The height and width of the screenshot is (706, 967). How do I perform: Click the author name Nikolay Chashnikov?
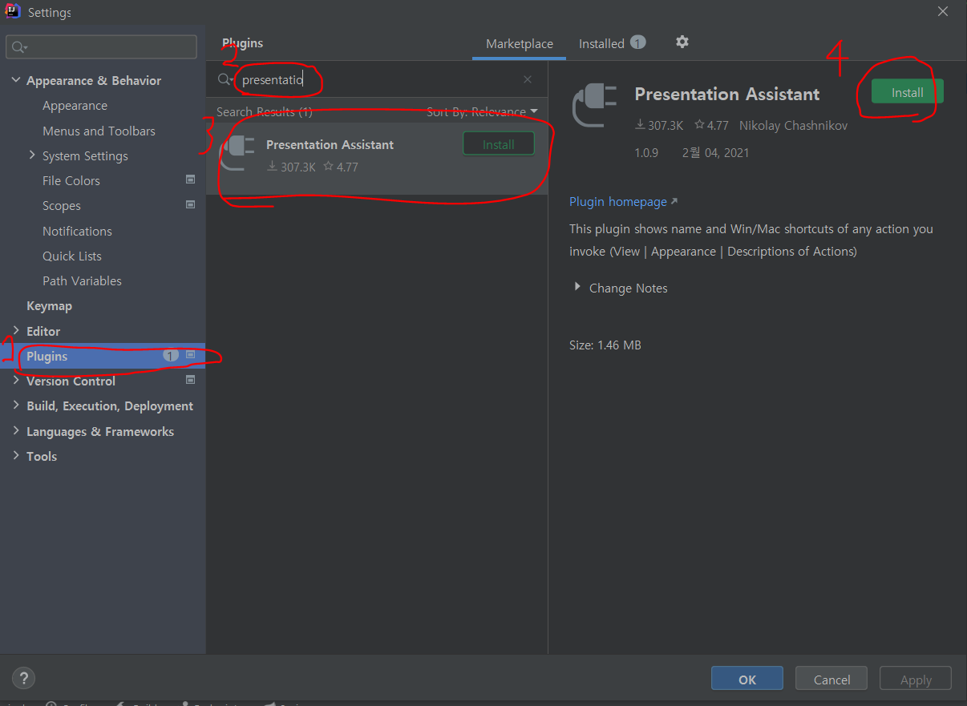[793, 126]
